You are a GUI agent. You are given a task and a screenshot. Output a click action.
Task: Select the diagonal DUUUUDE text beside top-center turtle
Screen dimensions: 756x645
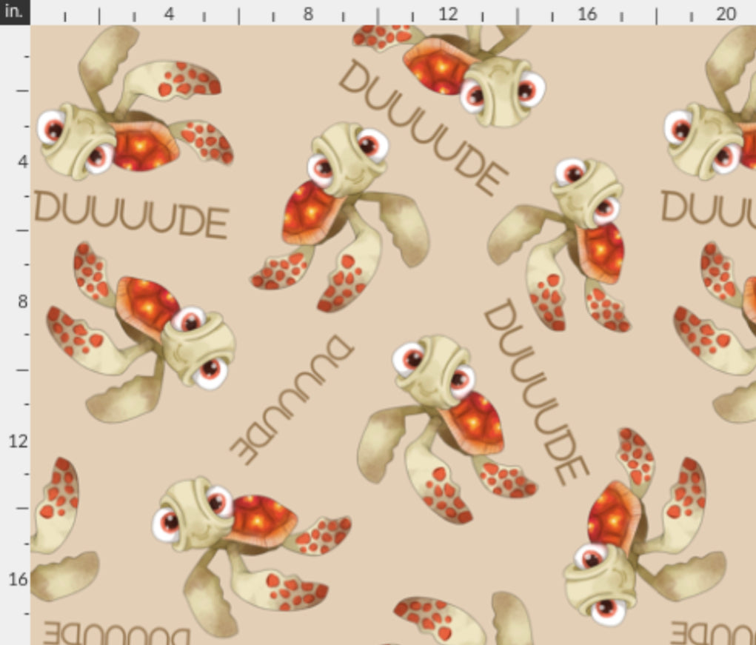[422, 126]
